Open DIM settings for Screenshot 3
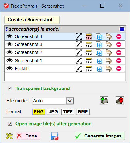Screen dimensions: 130x143 [x=89, y=44]
